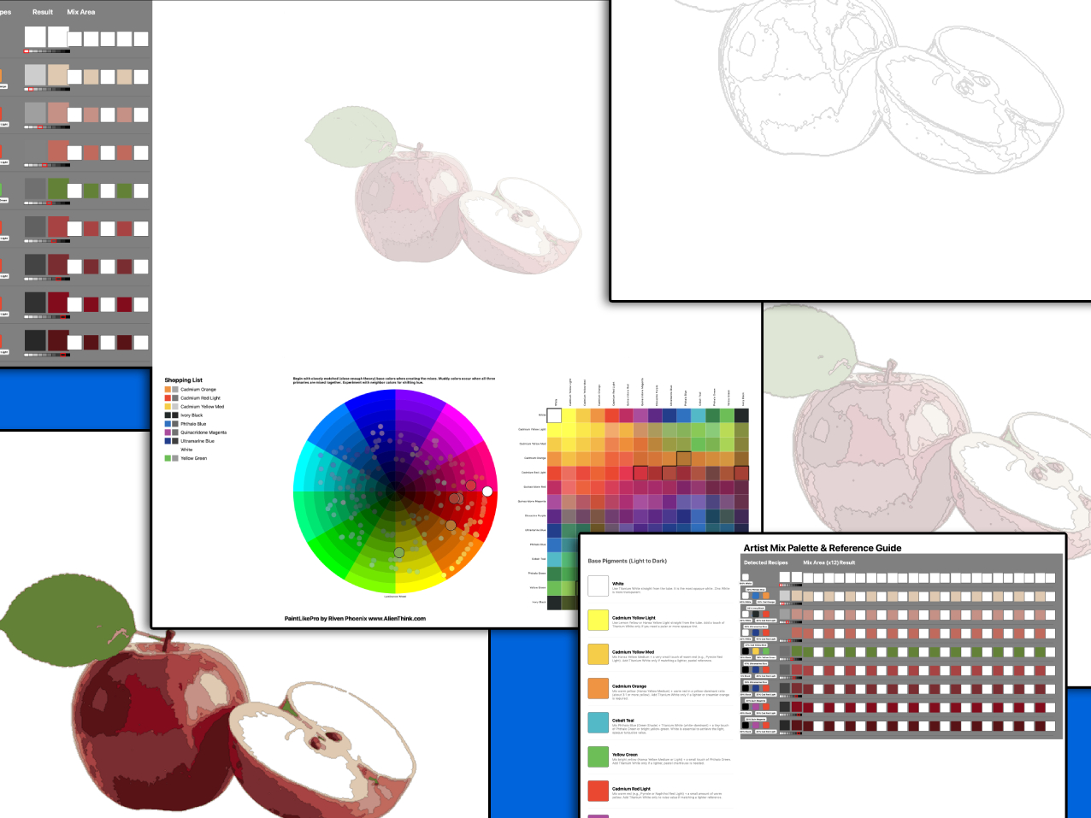
Task: Click the Artist Mix Palette & Reference Guide title
Action: coord(822,548)
